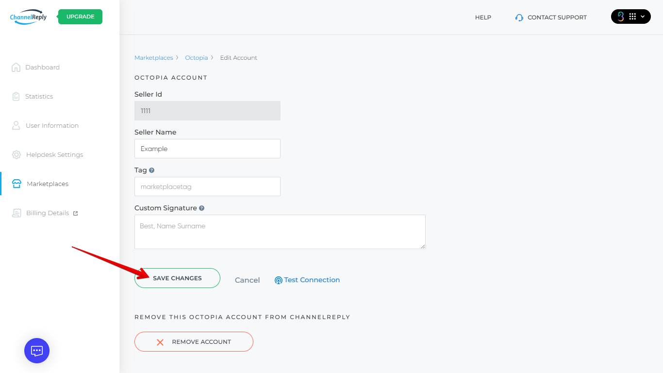This screenshot has height=373, width=663.
Task: Click the headset icon for support
Action: click(519, 17)
